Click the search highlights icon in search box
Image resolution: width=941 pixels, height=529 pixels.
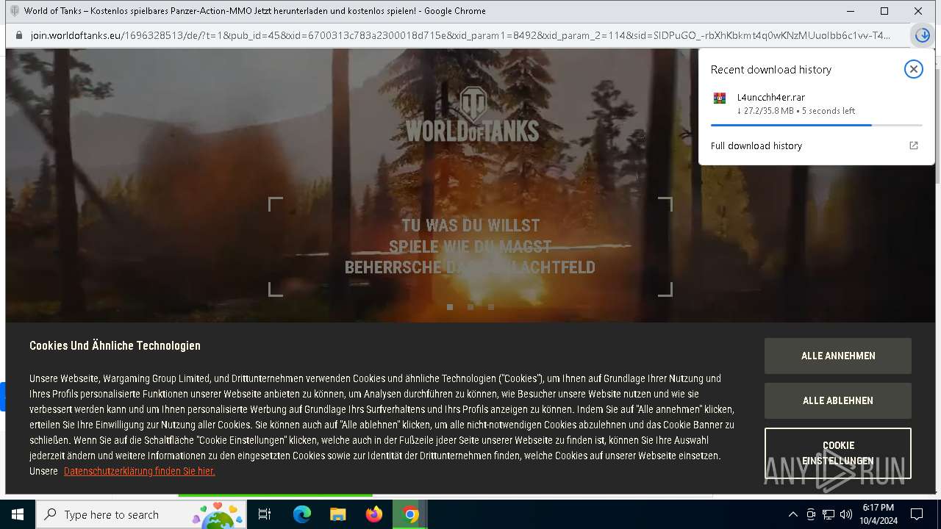pos(218,515)
